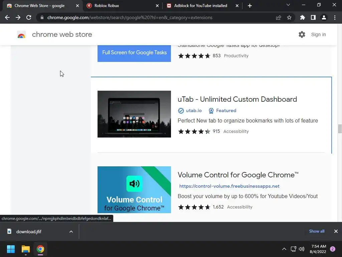The image size is (342, 257).
Task: Visit the utab.io publisher link
Action: tap(194, 110)
